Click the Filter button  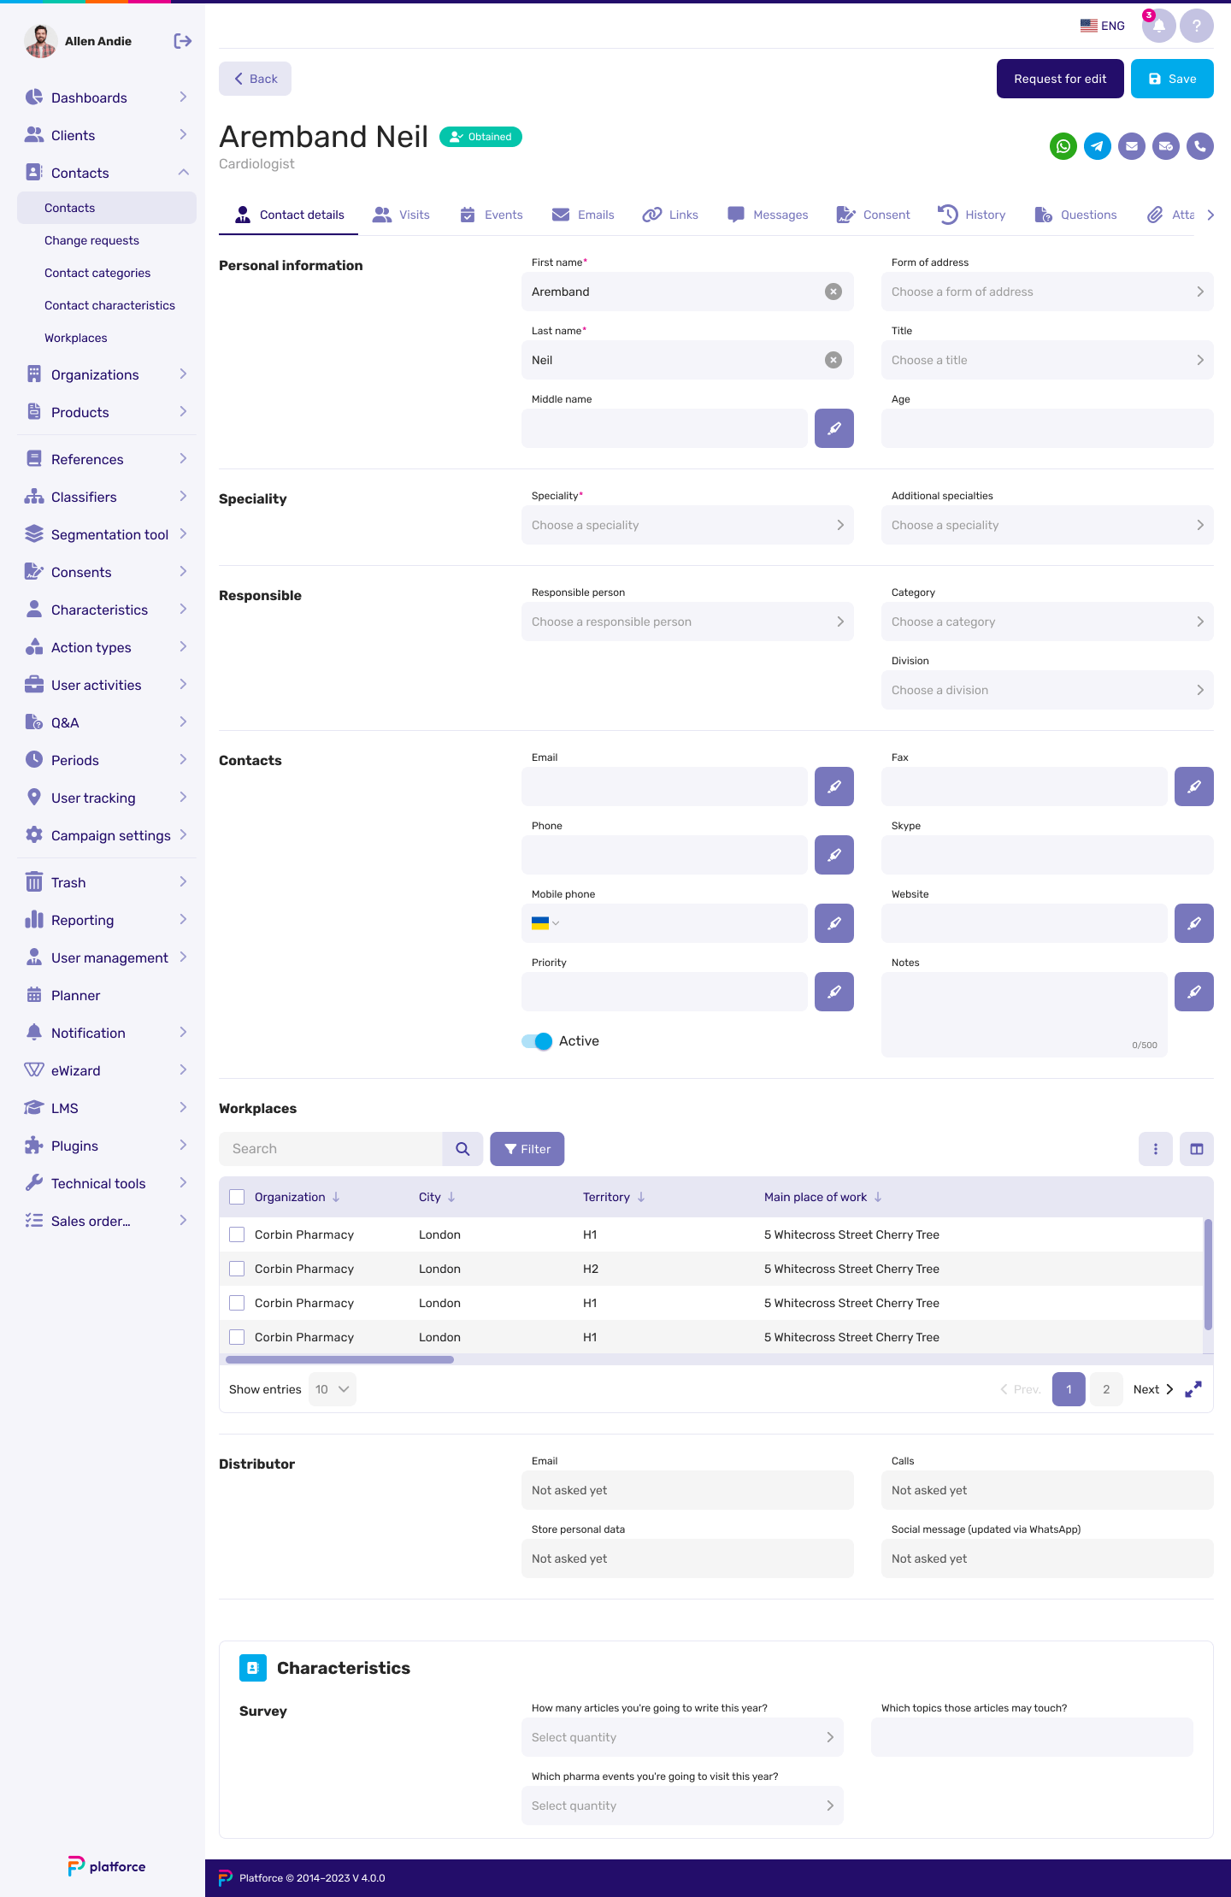pyautogui.click(x=527, y=1149)
